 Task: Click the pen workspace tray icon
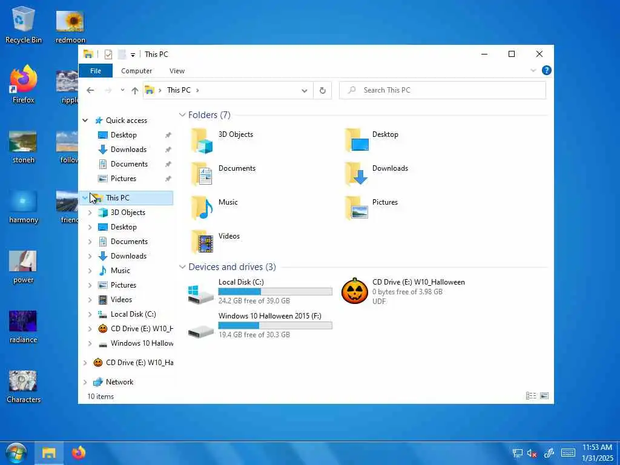click(549, 453)
